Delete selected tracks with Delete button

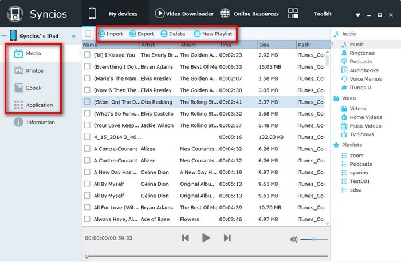tap(173, 34)
